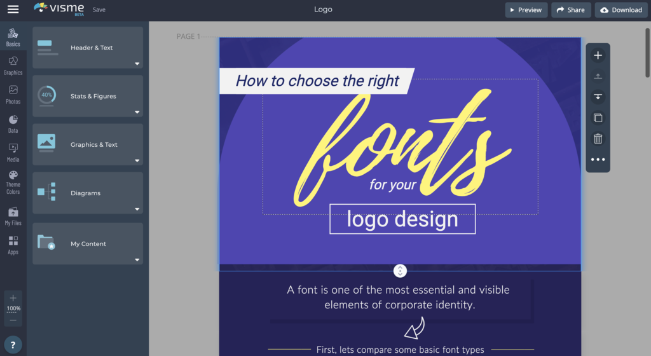Select the Stats & Figures label
Viewport: 651px width, 356px height.
tap(93, 96)
